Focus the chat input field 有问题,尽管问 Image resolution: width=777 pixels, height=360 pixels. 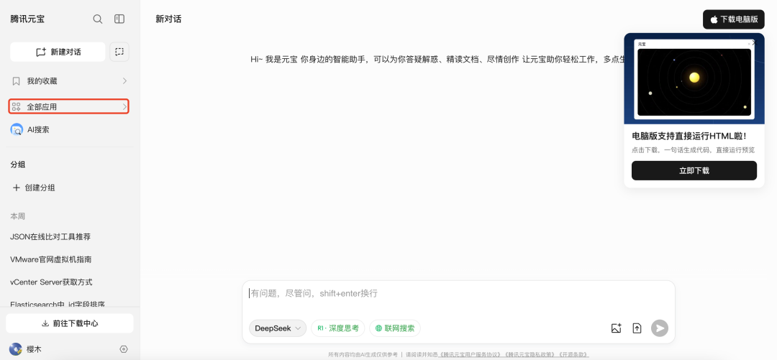pyautogui.click(x=458, y=294)
